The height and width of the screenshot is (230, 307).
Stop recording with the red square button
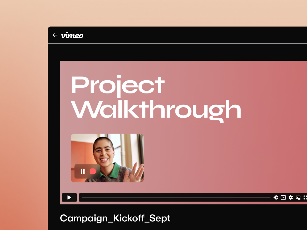point(93,171)
